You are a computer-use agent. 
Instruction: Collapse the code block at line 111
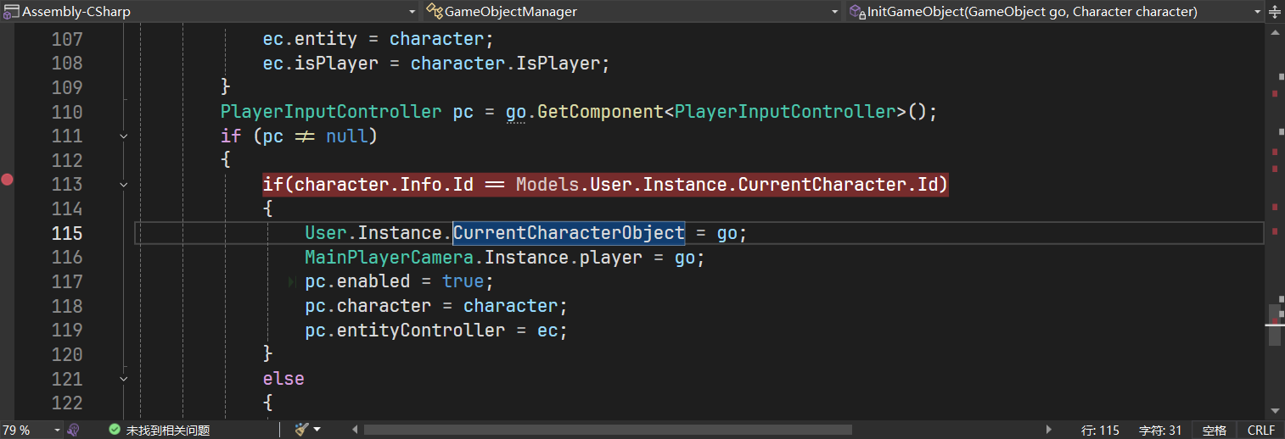point(124,136)
